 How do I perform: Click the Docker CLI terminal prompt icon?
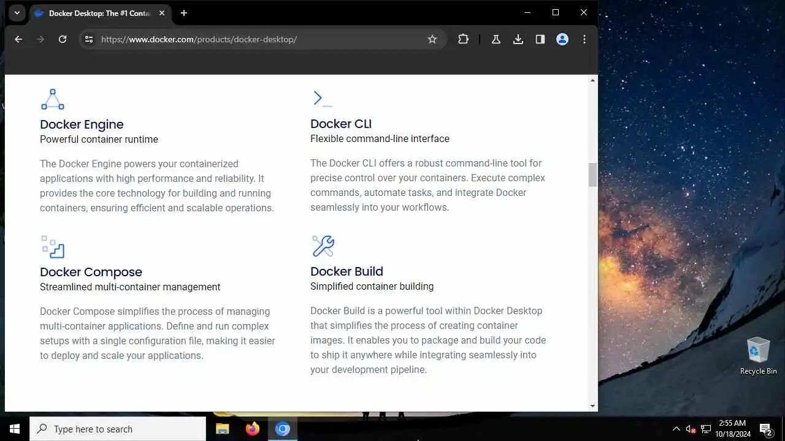(322, 99)
